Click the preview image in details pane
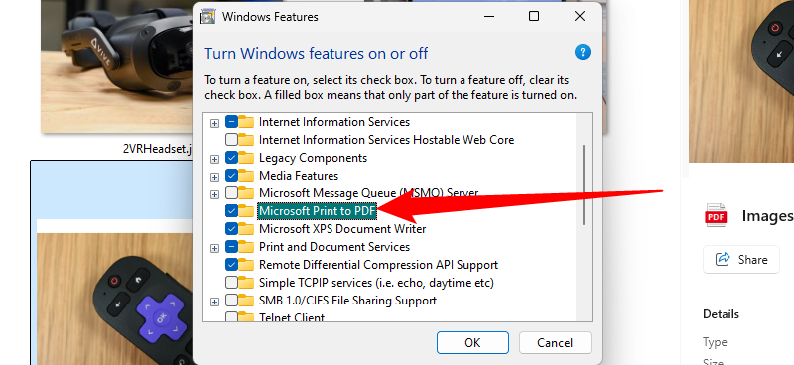794x365 pixels. click(x=741, y=81)
